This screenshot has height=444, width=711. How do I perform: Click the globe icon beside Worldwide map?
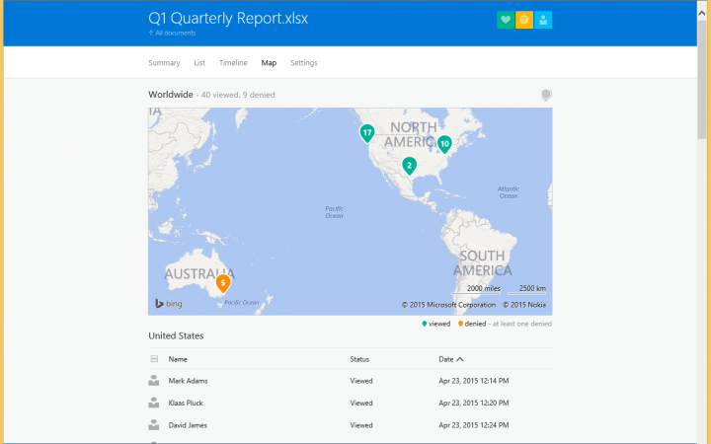tap(546, 95)
